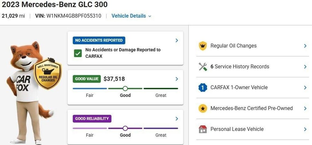Select the CARFAX 1-Owner Vehicle row

[x=253, y=88]
